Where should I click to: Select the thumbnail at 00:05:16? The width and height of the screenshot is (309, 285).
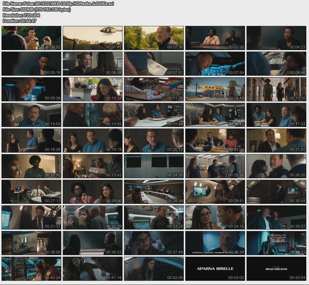coord(31,64)
